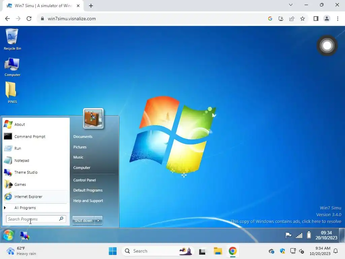Reload the Win7 Simu page
This screenshot has width=345, height=259.
tap(29, 19)
